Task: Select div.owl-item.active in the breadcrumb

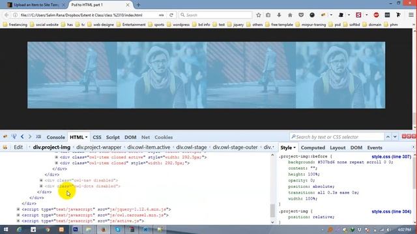Action: [149, 148]
